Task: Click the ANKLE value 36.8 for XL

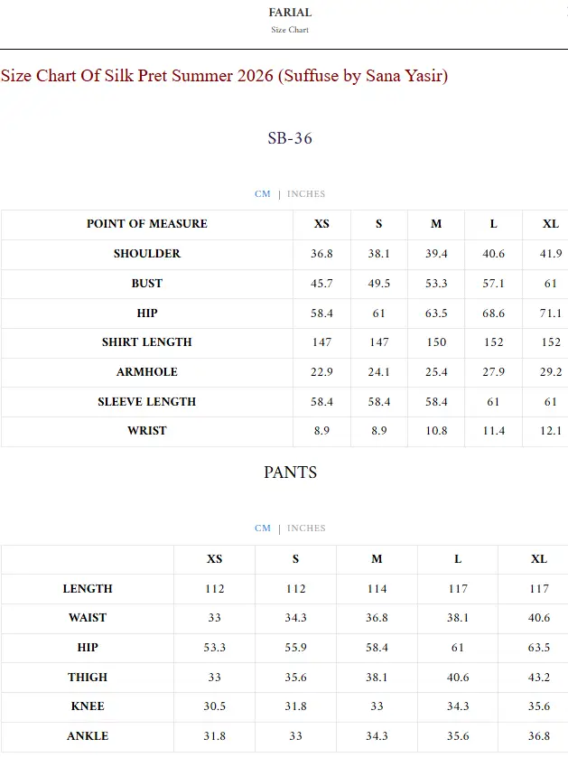Action: pyautogui.click(x=537, y=736)
